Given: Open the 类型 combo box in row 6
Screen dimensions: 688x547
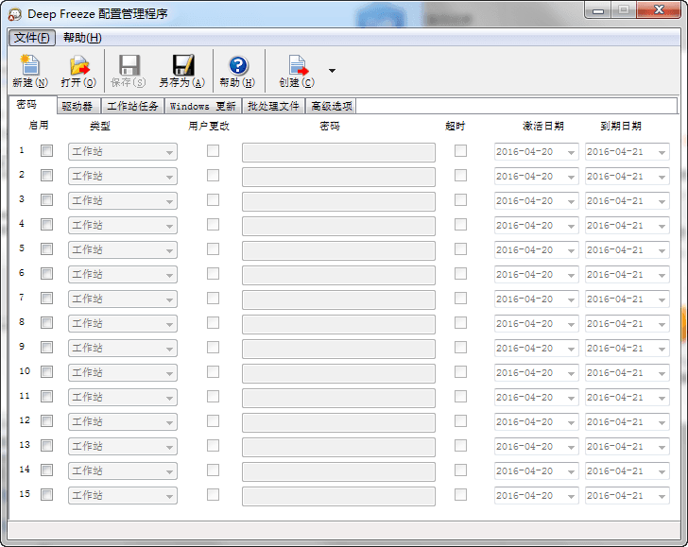Looking at the screenshot, I should [x=123, y=275].
